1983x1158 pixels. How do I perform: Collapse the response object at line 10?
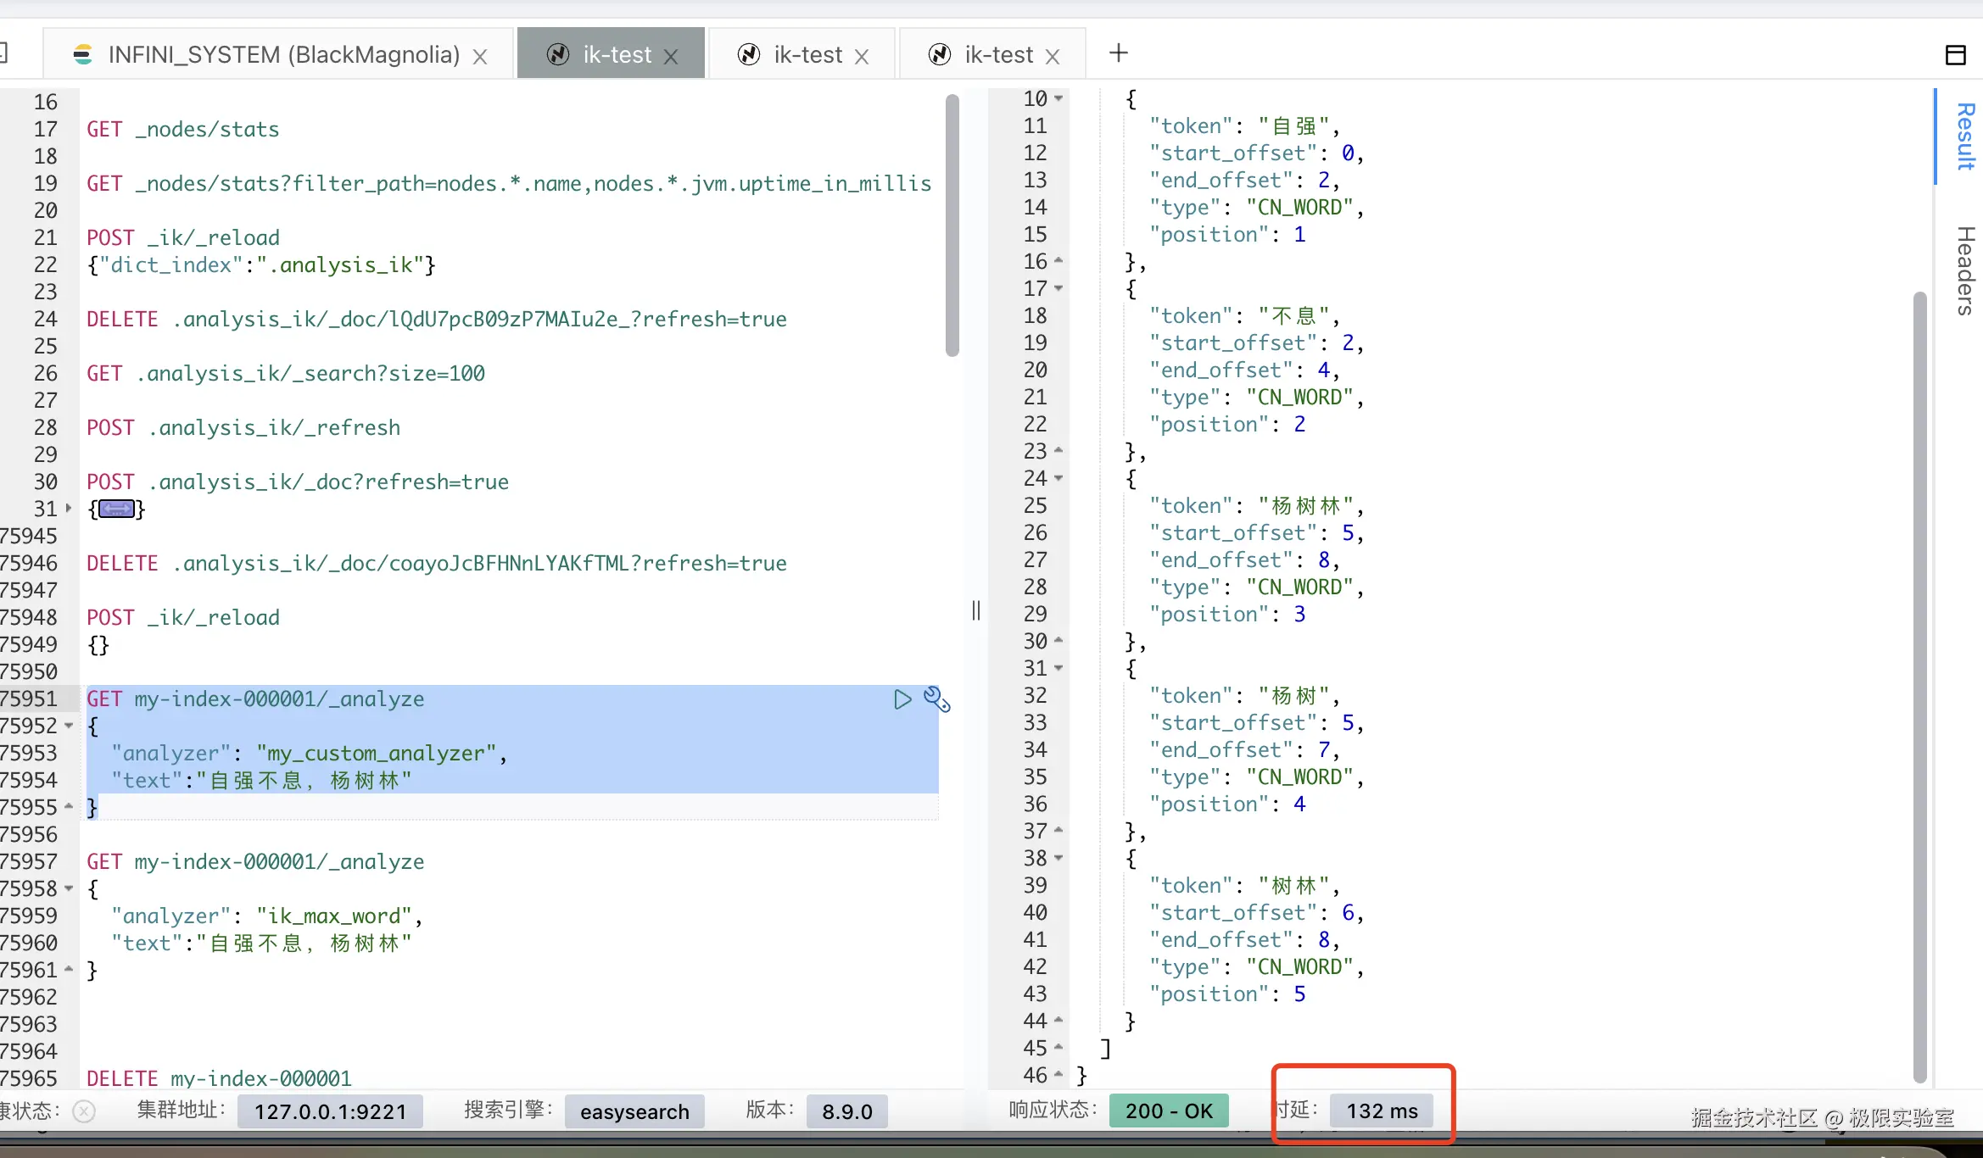click(x=1059, y=98)
